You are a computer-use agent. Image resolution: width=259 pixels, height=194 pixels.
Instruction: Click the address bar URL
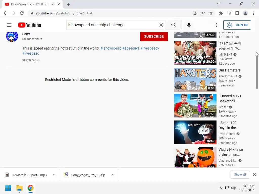pos(64,13)
